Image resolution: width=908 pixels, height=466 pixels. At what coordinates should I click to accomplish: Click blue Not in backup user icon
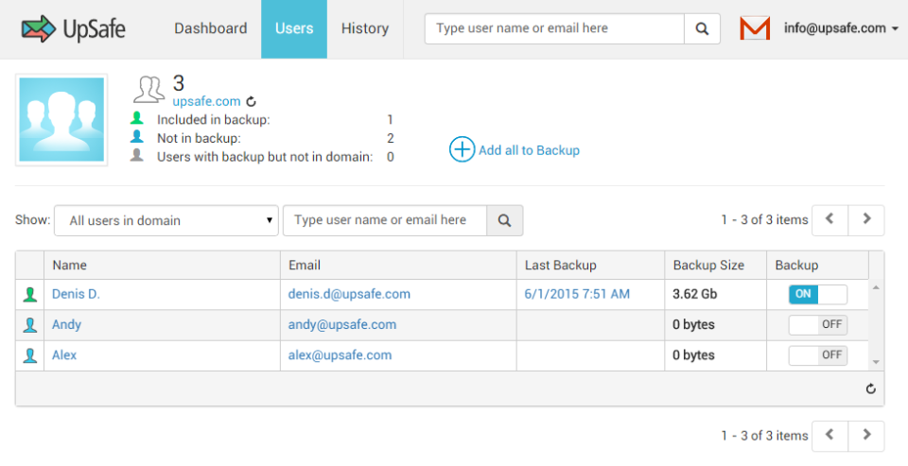[x=136, y=137]
